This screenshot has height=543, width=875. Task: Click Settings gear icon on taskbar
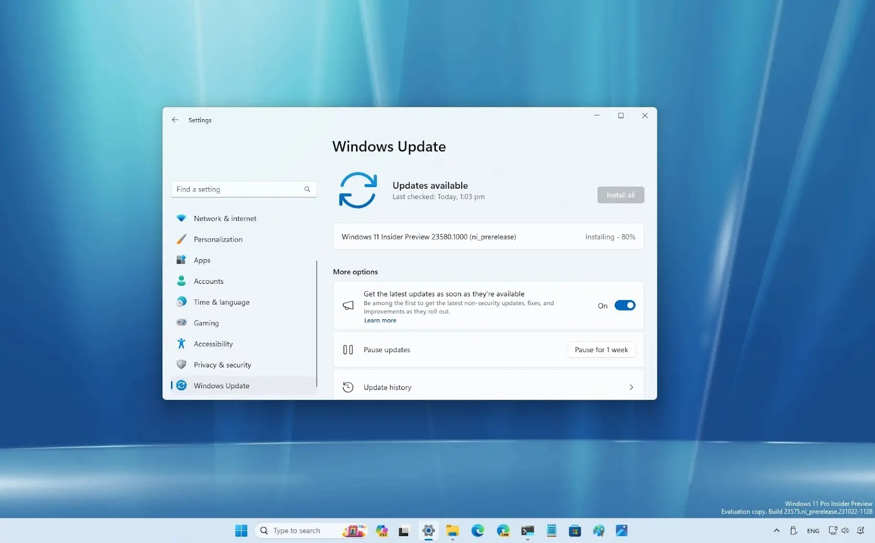tap(429, 530)
